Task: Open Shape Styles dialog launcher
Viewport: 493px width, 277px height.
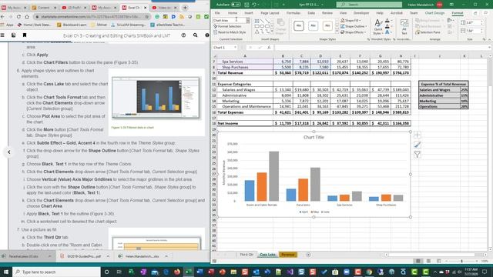Action: 368,39
